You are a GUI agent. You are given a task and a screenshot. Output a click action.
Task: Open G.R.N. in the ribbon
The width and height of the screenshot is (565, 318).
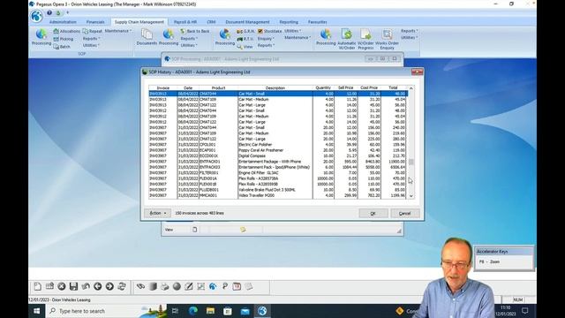click(245, 32)
